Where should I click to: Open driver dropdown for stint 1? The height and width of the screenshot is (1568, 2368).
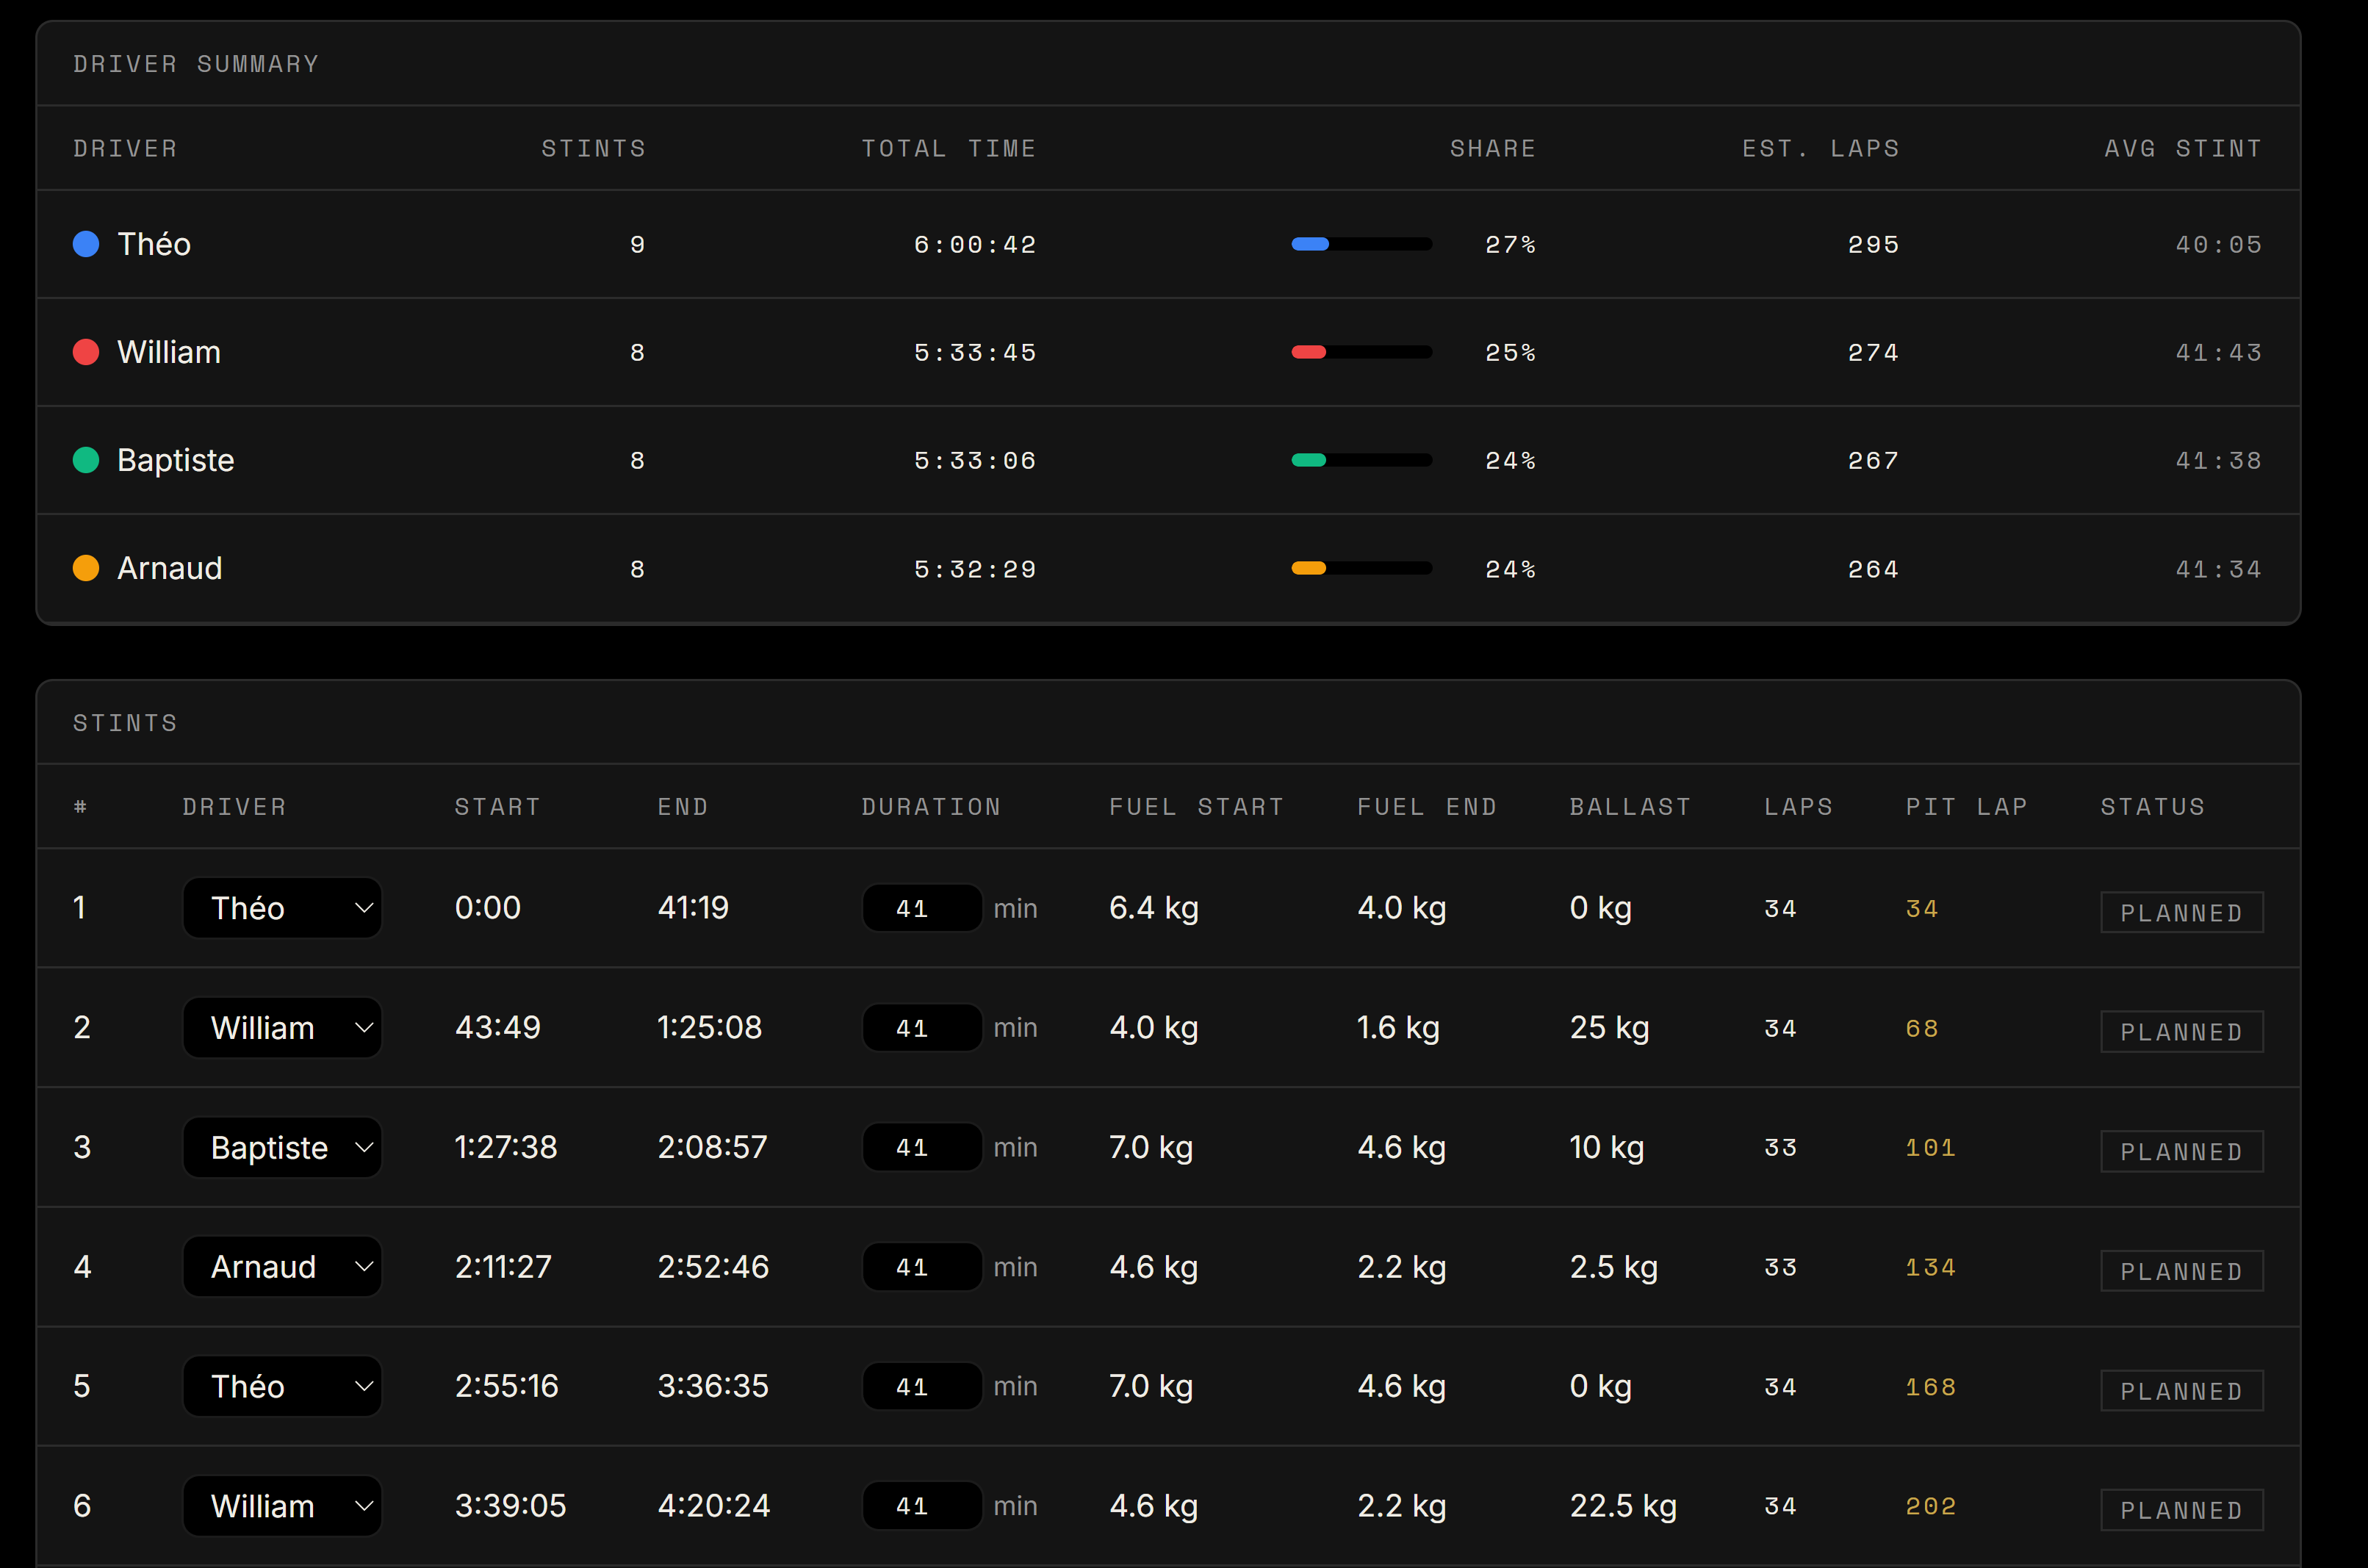pos(282,908)
